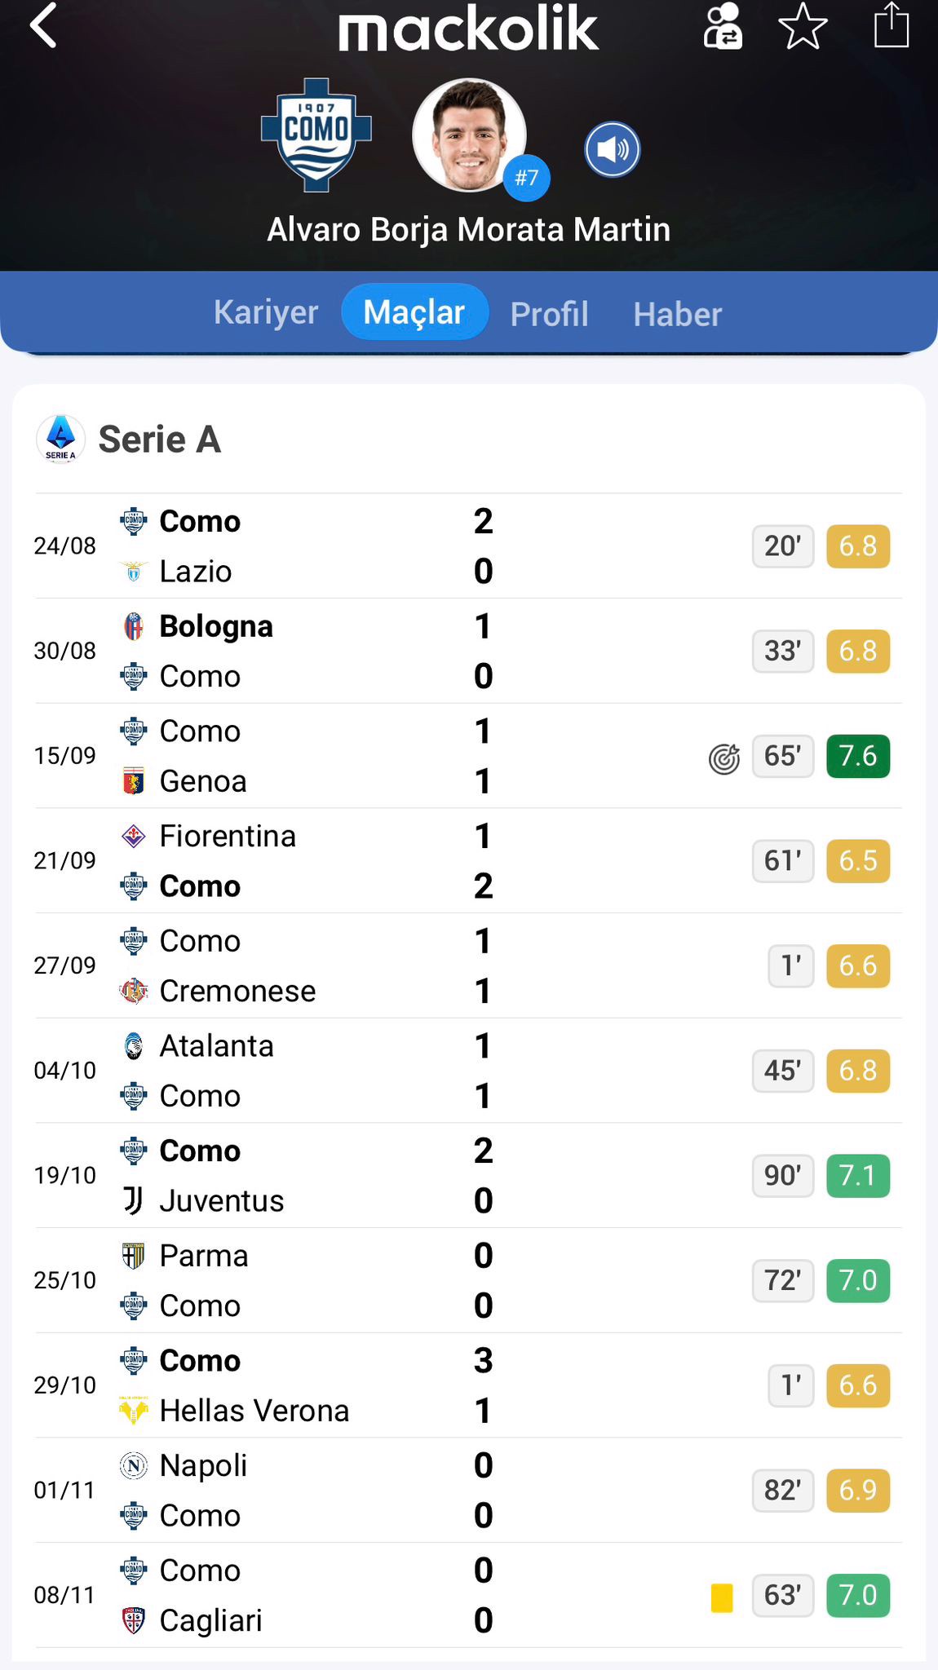The image size is (938, 1670).
Task: Tap the goal target icon on Genoa match
Action: tap(723, 758)
